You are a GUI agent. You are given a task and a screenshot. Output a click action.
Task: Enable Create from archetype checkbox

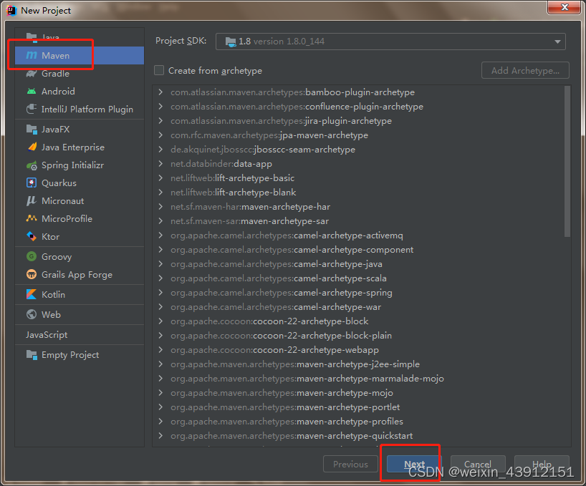[159, 70]
